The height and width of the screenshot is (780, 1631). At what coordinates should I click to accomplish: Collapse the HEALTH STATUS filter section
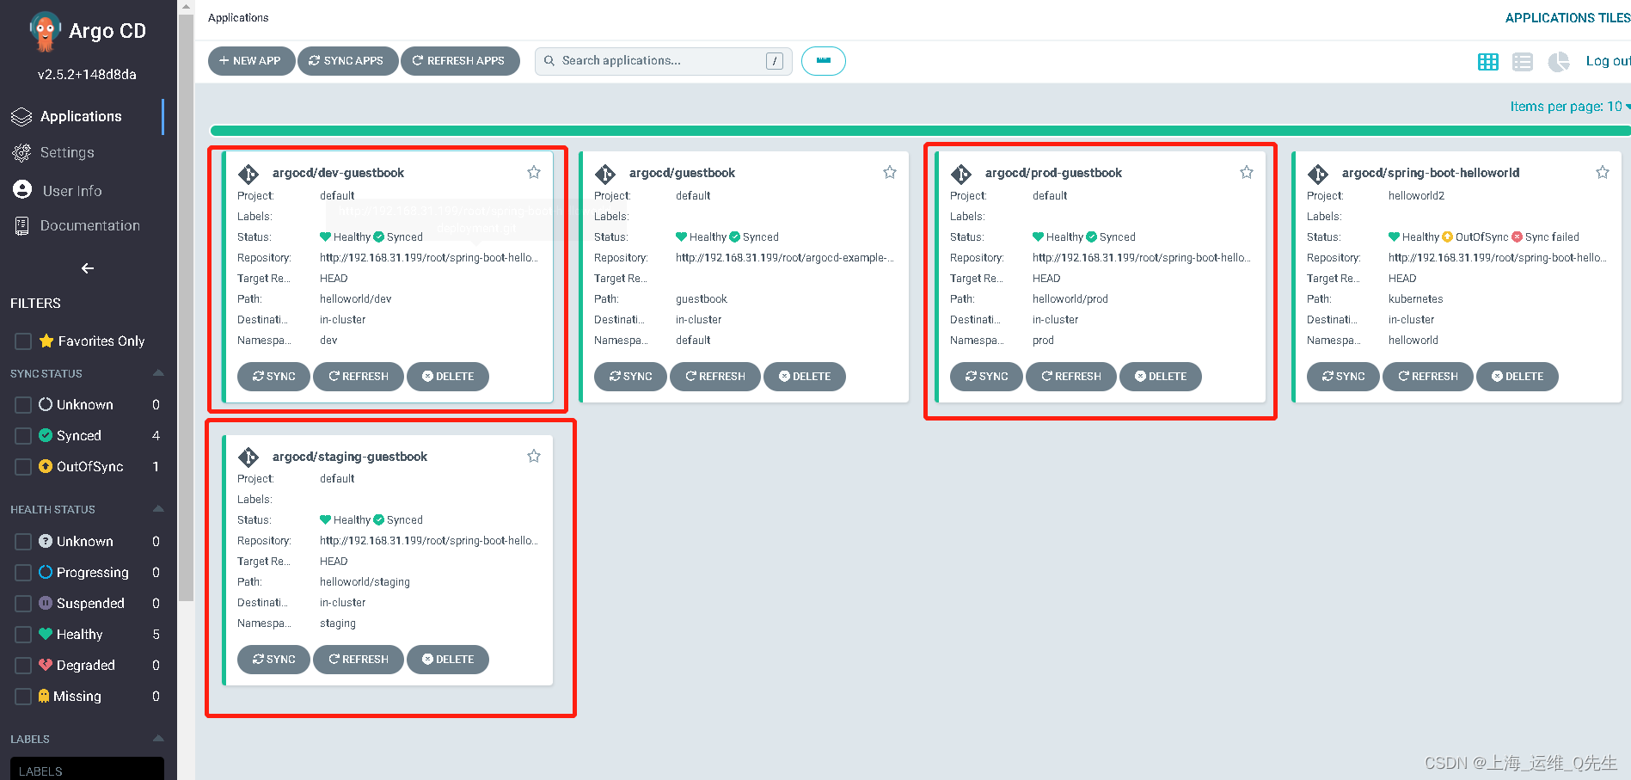pyautogui.click(x=158, y=509)
